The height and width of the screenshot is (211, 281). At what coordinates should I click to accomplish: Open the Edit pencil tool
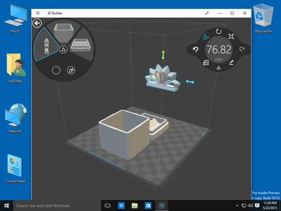point(231,62)
